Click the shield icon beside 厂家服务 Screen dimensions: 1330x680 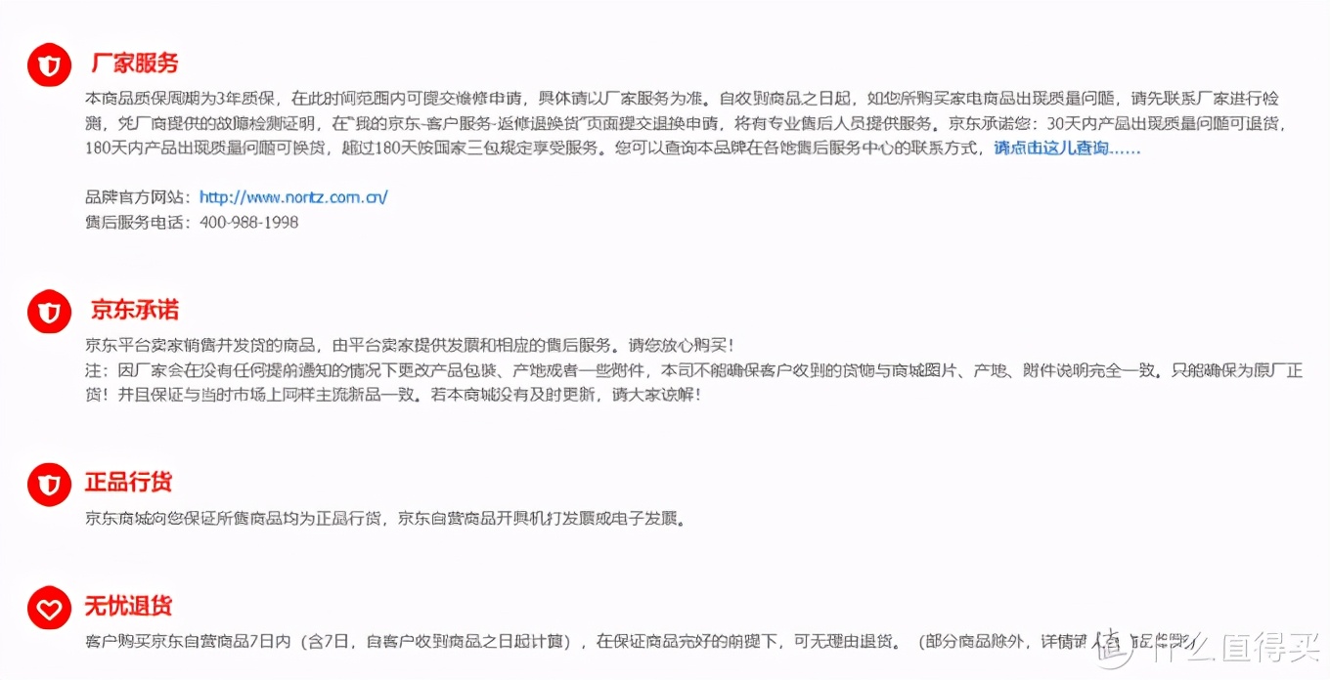pyautogui.click(x=49, y=66)
